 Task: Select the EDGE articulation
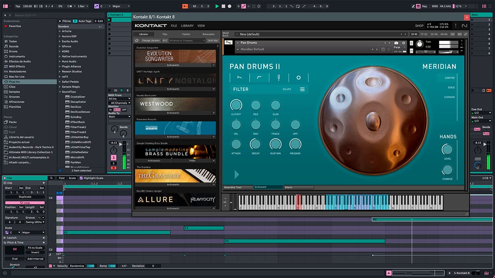click(x=451, y=87)
